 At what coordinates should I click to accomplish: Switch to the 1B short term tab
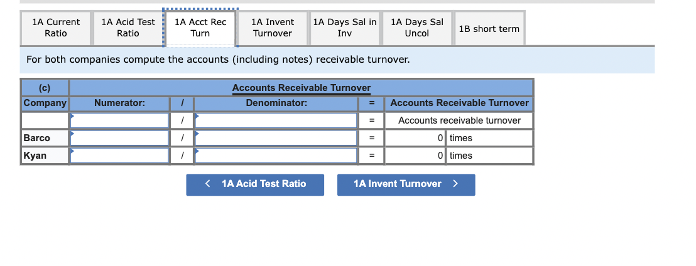click(489, 28)
